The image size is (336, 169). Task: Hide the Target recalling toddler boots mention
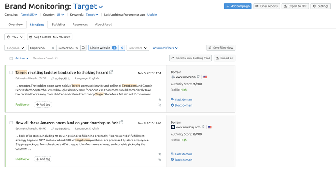pyautogui.click(x=159, y=105)
